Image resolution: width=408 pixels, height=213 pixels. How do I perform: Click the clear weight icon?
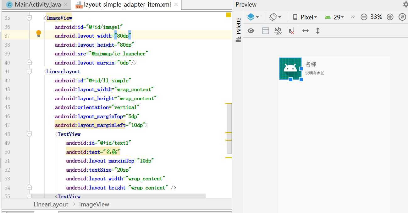pos(291,31)
